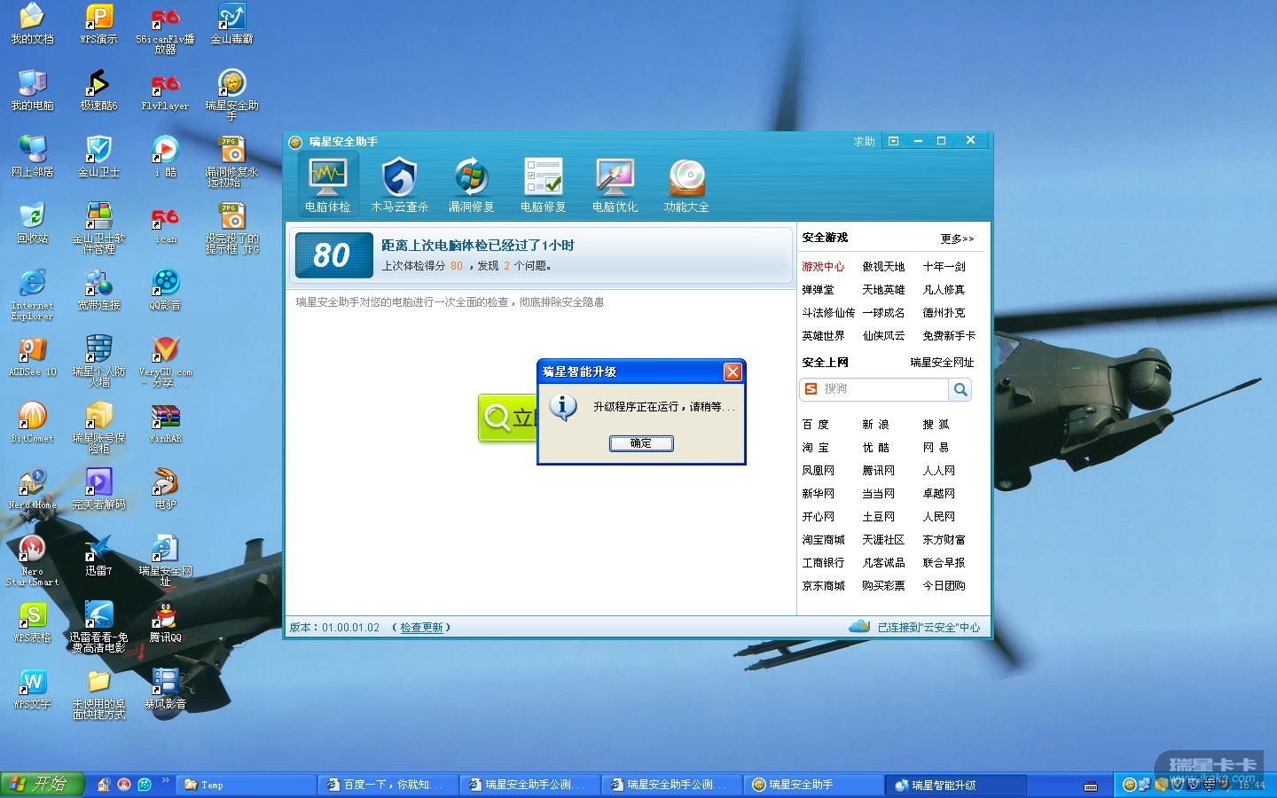1277x798 pixels.
Task: Select the 回收站 recycle bin icon
Action: (32, 223)
